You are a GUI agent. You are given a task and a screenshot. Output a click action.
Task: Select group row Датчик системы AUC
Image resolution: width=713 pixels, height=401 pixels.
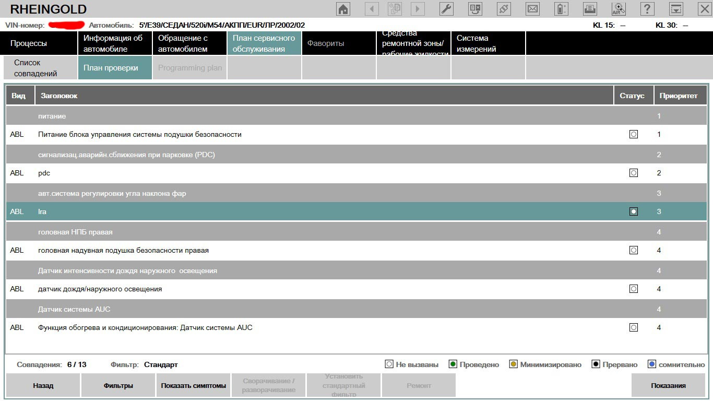[x=356, y=309]
